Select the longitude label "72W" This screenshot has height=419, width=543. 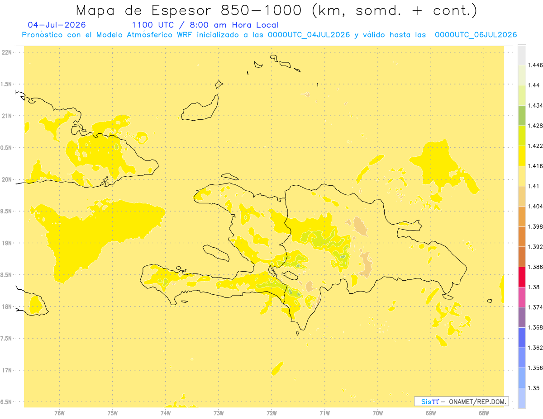271,413
